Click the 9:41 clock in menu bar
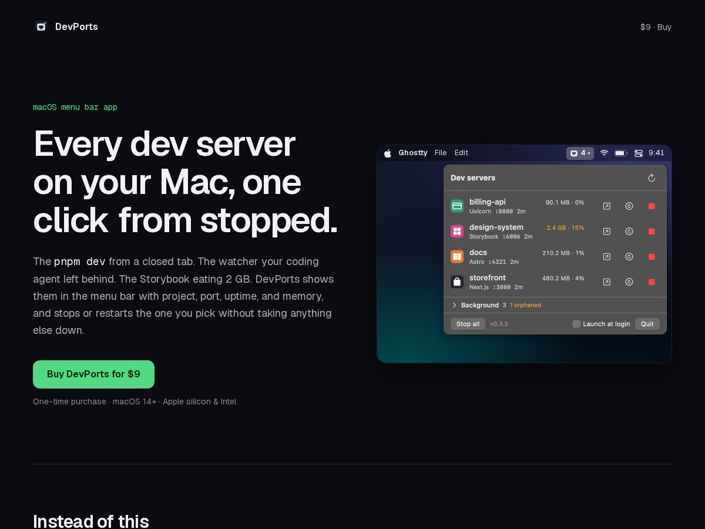 (656, 153)
